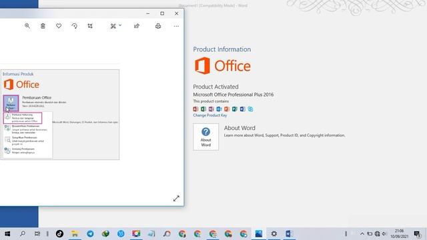Image resolution: width=427 pixels, height=240 pixels.
Task: Open the notification center icon
Action: pyautogui.click(x=417, y=234)
